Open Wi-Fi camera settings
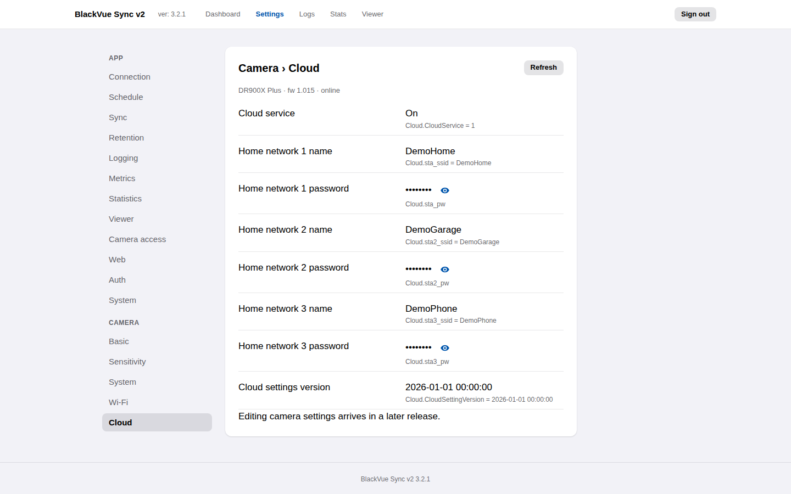The height and width of the screenshot is (494, 791). [157, 402]
